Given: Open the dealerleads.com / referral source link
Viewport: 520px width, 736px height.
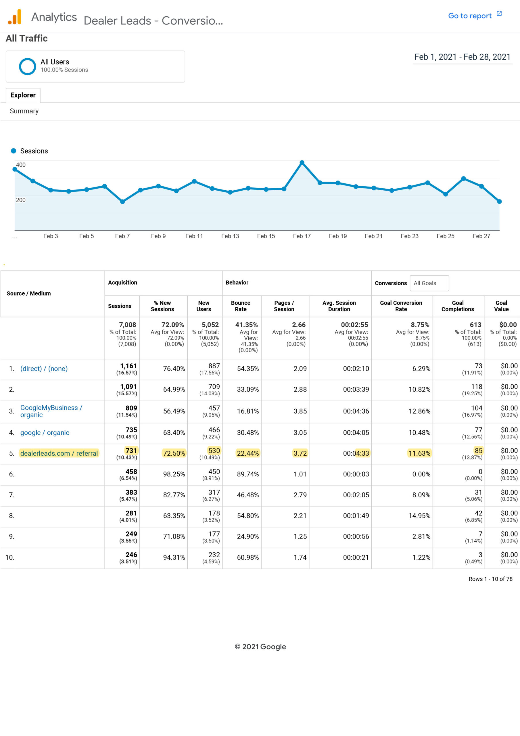Looking at the screenshot, I should pyautogui.click(x=59, y=453).
